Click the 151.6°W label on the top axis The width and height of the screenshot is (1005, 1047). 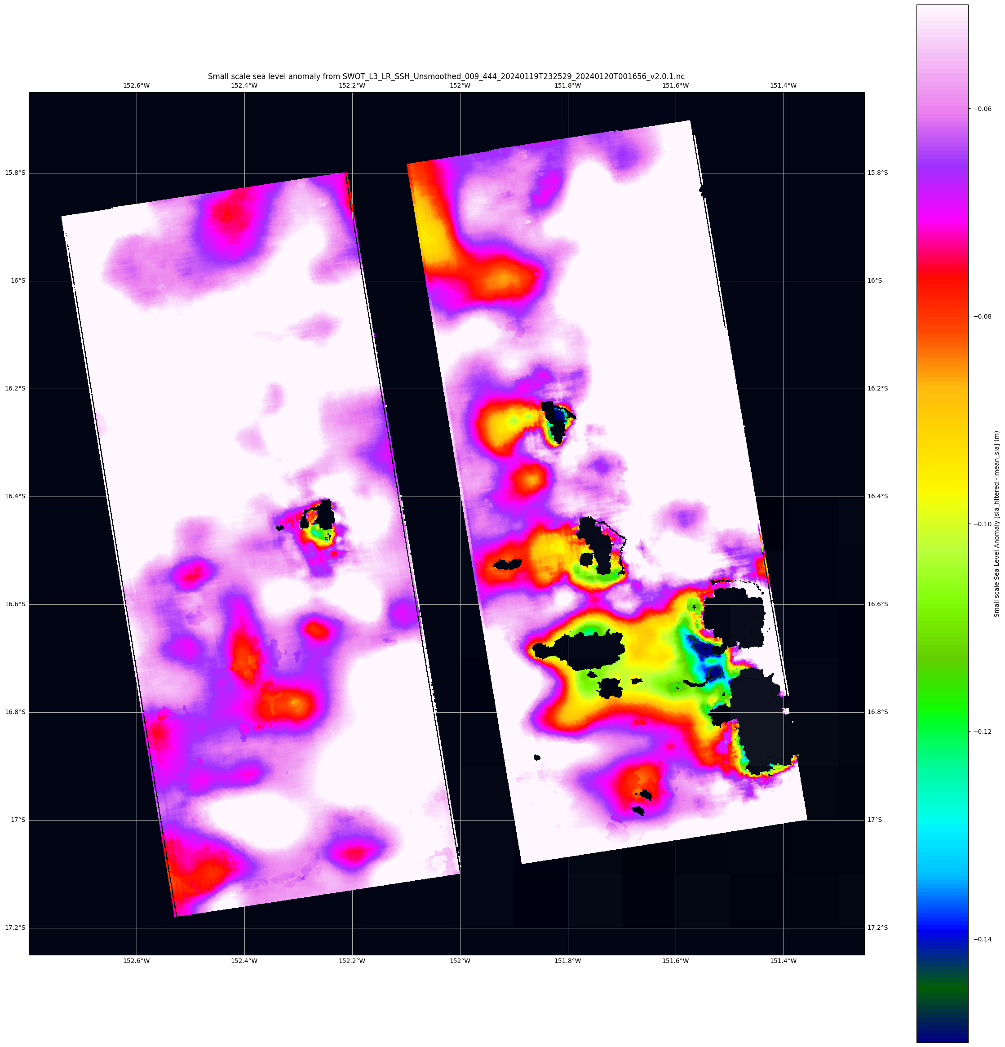coord(676,85)
